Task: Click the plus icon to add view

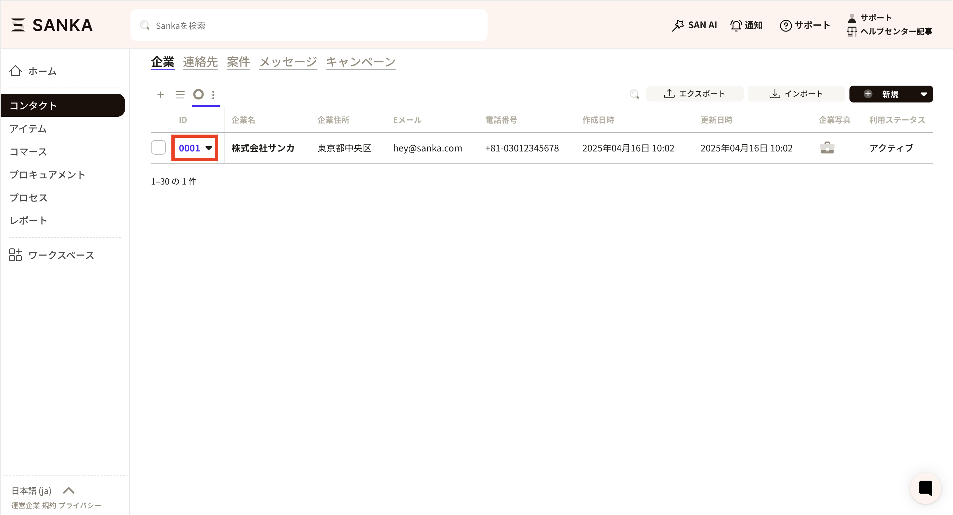Action: 161,95
